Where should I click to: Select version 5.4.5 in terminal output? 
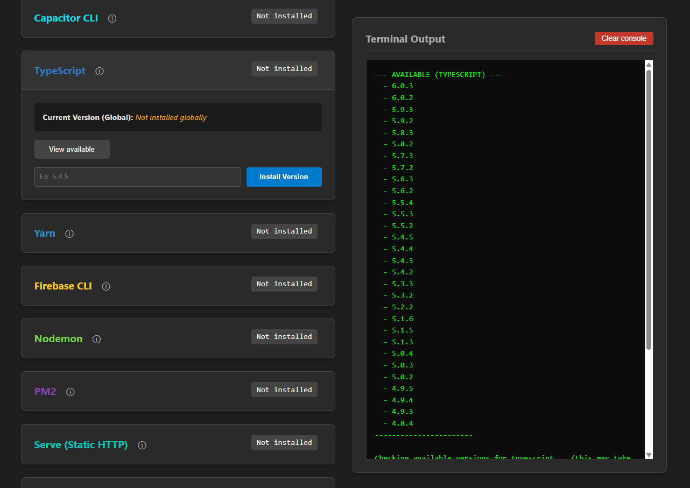coord(402,237)
